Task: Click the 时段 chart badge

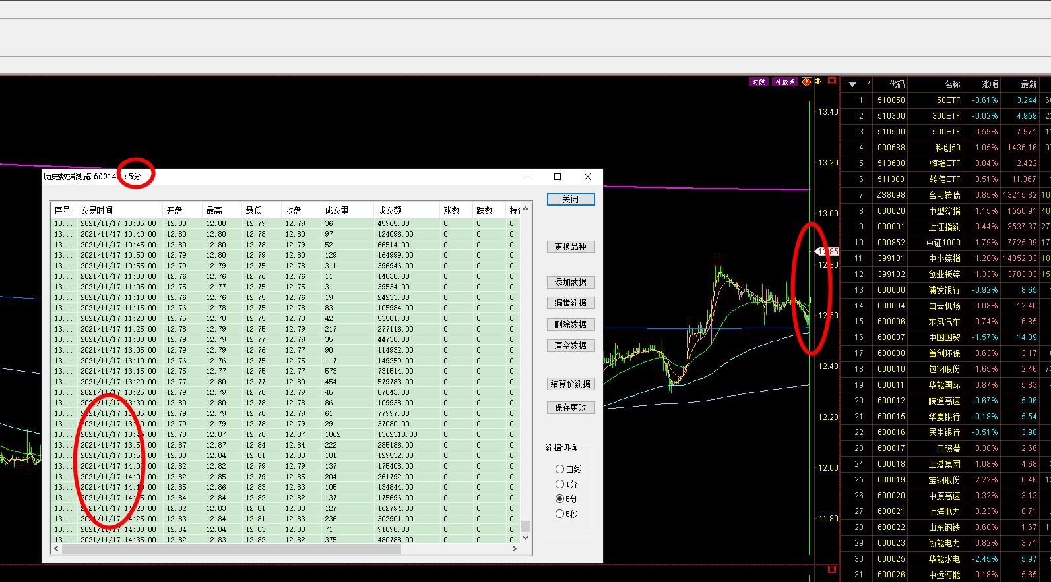Action: click(759, 82)
